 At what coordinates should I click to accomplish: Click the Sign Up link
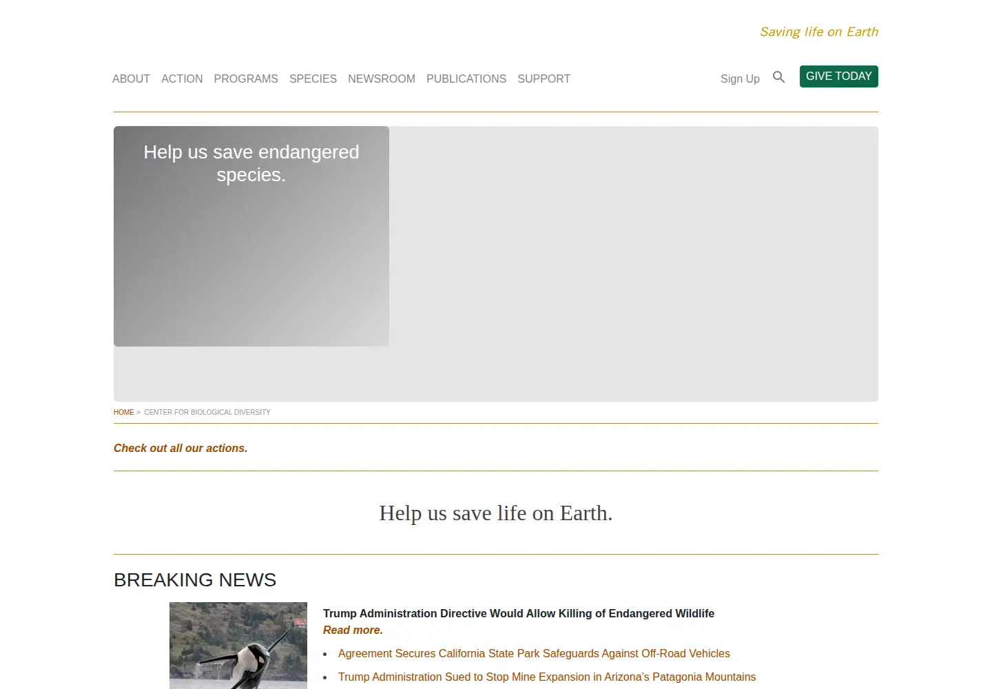click(x=740, y=79)
